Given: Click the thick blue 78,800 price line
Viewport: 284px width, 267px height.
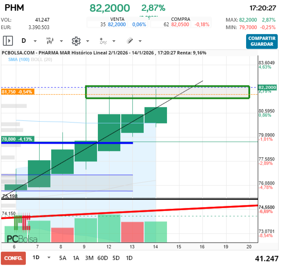Looking at the screenshot, I should [83, 142].
